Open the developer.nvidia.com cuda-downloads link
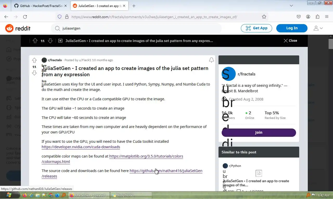Image resolution: width=333 pixels, height=199 pixels. pyautogui.click(x=81, y=147)
